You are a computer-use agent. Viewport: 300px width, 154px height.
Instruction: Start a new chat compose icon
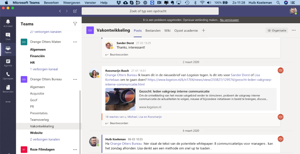(75, 11)
